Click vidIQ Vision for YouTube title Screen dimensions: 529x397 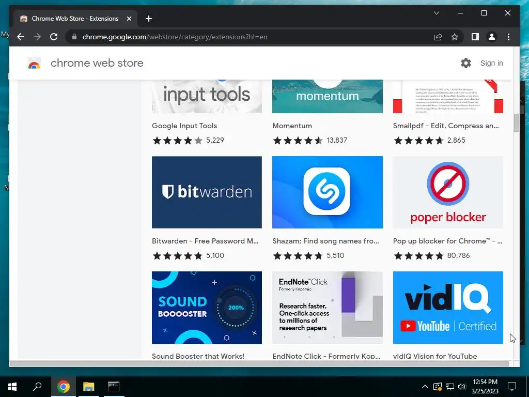click(x=435, y=356)
